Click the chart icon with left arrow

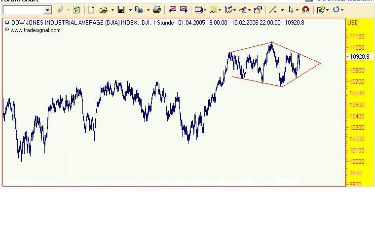coord(172,10)
